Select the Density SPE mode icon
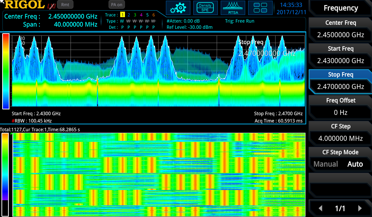Image resolution: width=372 pixels, height=217 pixels. click(205, 8)
